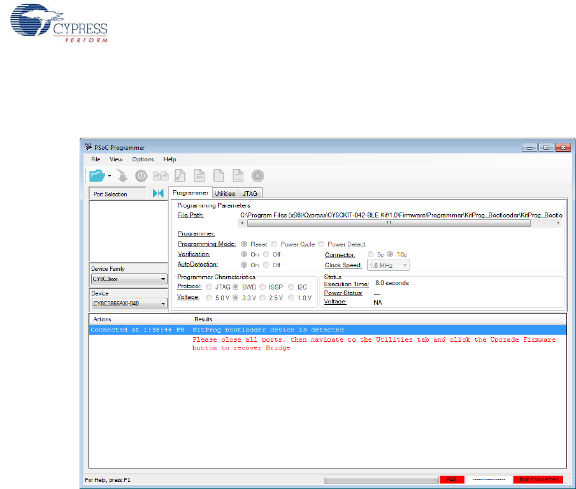Turn Verification Off
The image size is (576, 489).
266,254
